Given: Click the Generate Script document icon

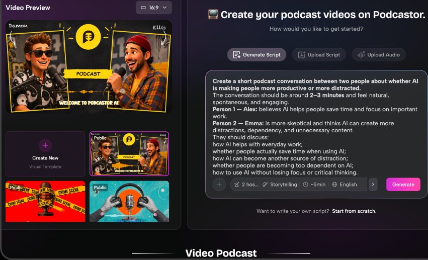Looking at the screenshot, I should 236,55.
